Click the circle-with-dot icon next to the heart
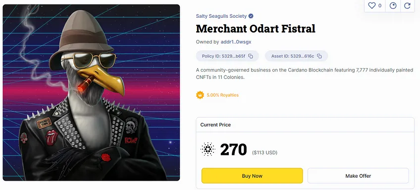420x190 pixels. click(393, 5)
